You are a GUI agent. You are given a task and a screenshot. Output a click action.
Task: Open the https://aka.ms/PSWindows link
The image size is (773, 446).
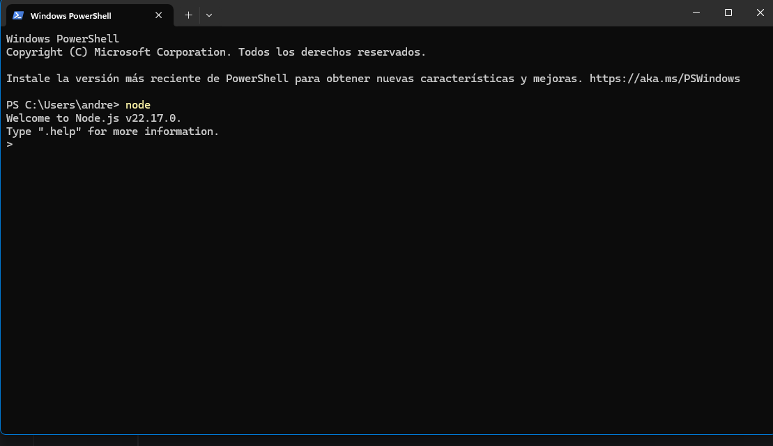664,79
